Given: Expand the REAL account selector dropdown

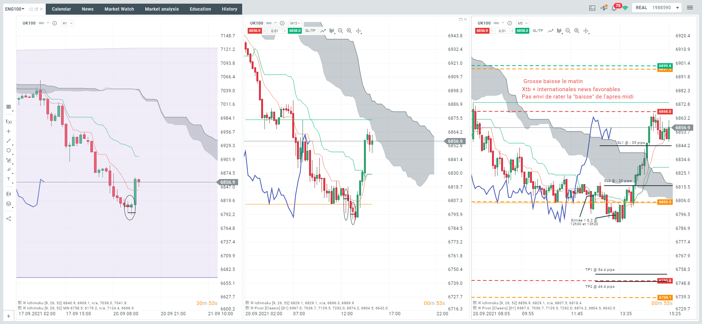Looking at the screenshot, I should click(677, 8).
